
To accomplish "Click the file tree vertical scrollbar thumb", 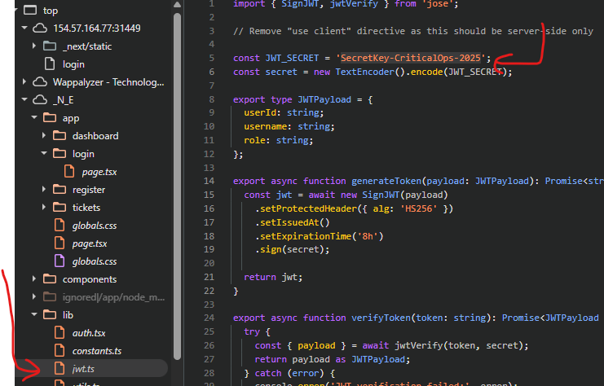I will point(177,186).
